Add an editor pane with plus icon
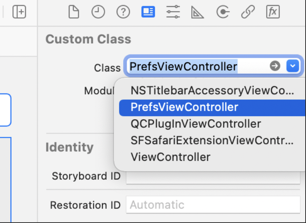Image resolution: width=306 pixels, height=223 pixels. coord(19,12)
